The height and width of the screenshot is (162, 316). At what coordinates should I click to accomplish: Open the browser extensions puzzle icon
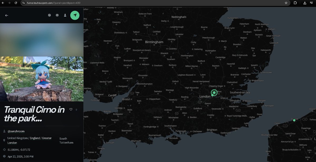click(295, 3)
